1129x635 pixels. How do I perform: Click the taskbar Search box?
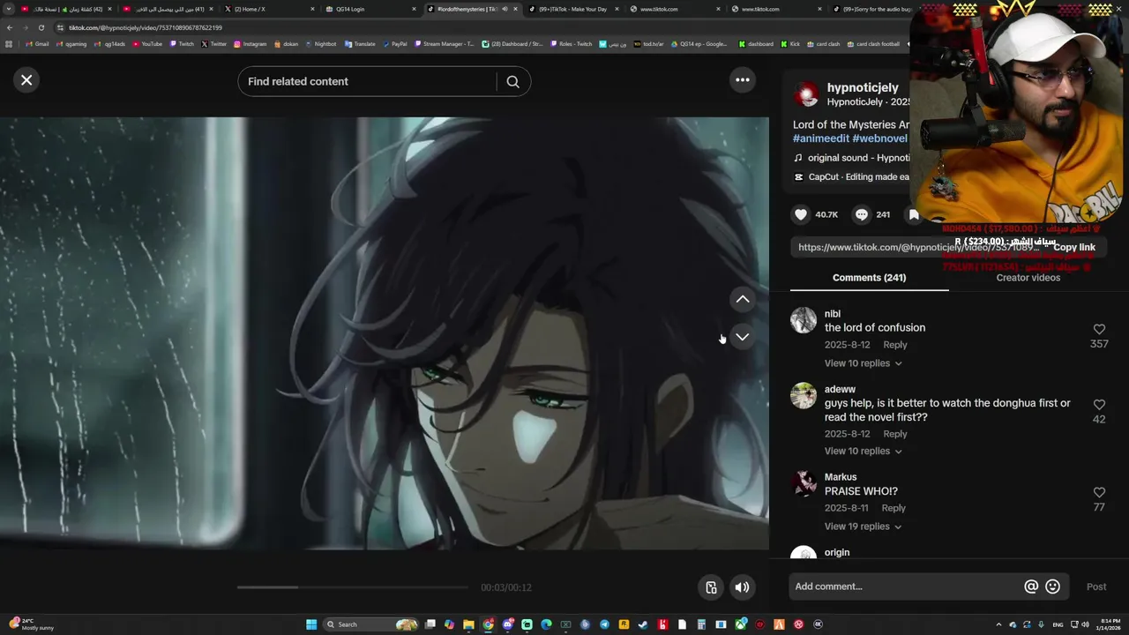tap(370, 624)
